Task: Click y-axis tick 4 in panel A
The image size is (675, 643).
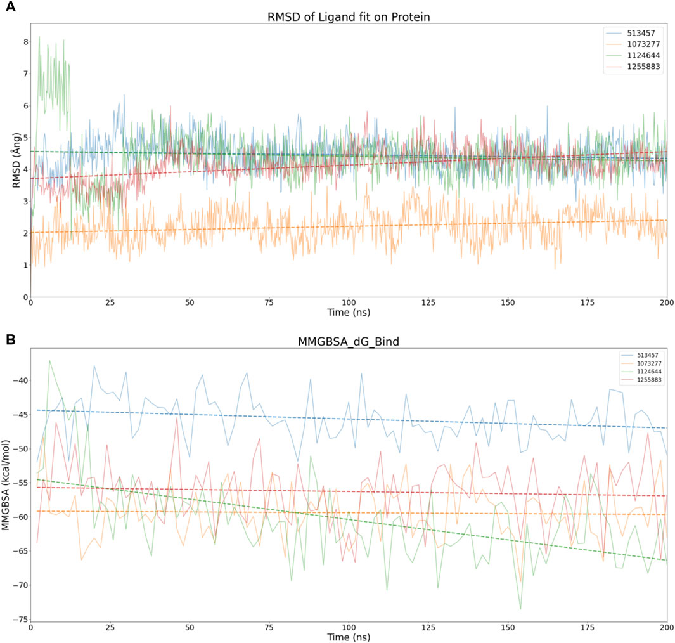Action: (x=26, y=170)
